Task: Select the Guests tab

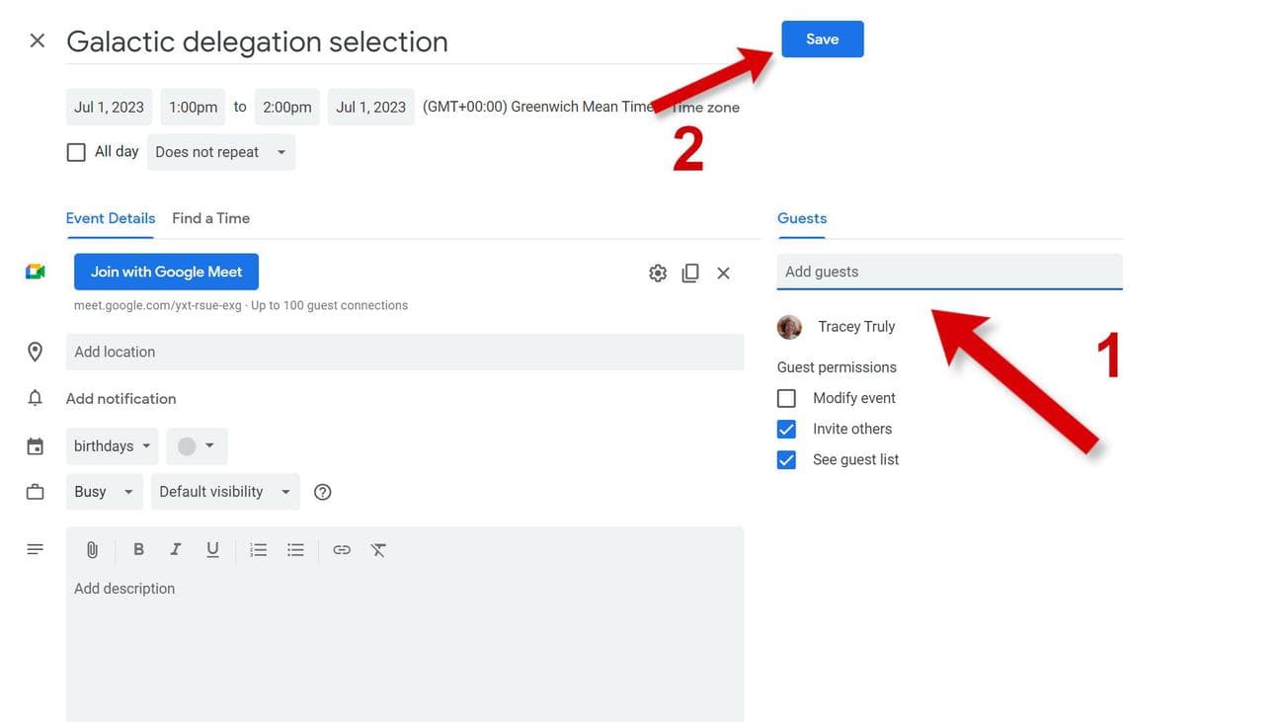Action: (802, 218)
